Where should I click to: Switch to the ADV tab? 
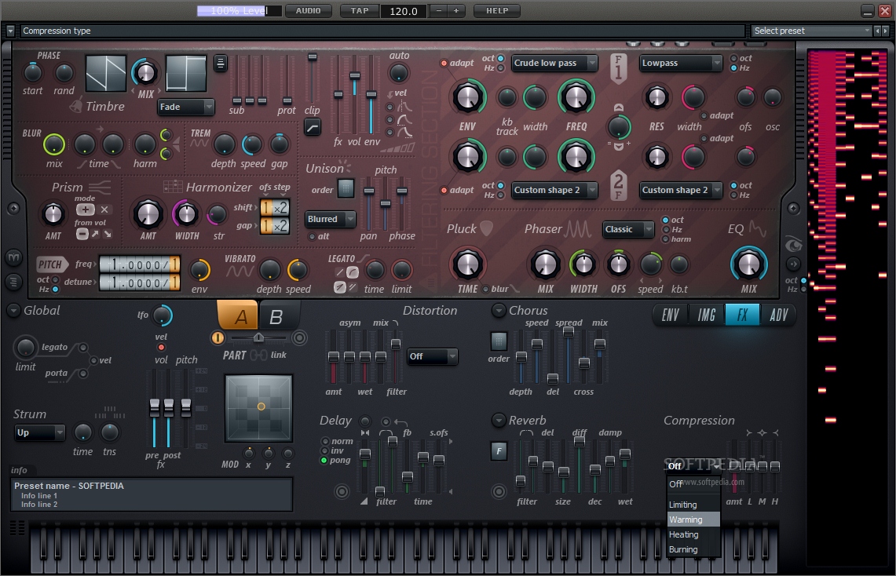(778, 315)
